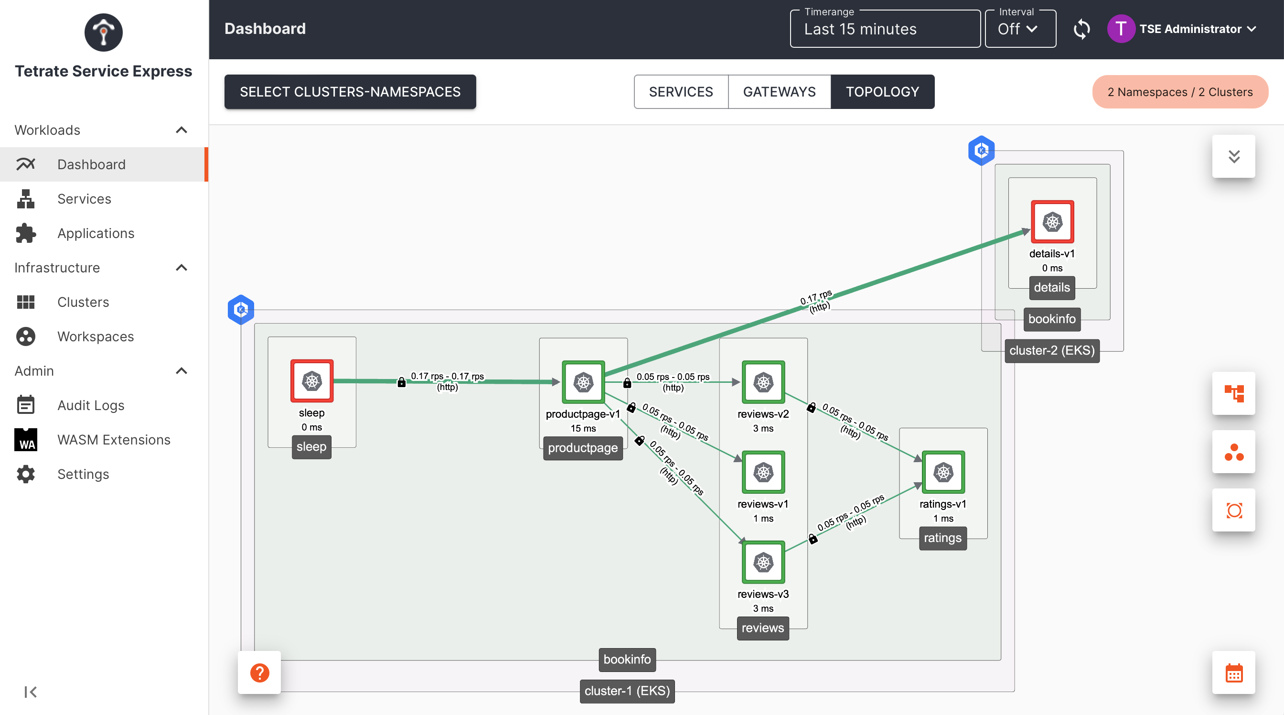The image size is (1284, 715).
Task: Switch to the SERVICES tab
Action: pyautogui.click(x=680, y=92)
